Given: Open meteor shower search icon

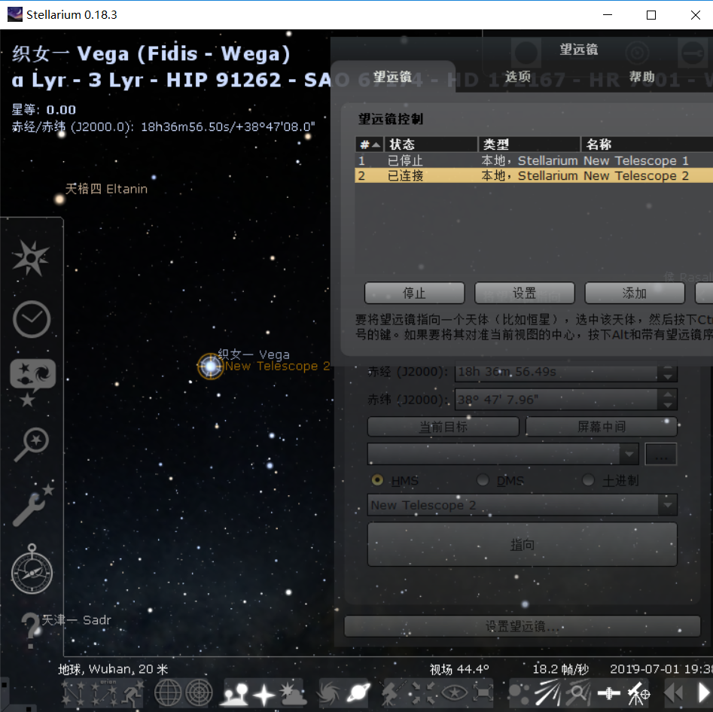Looking at the screenshot, I should pos(577,693).
